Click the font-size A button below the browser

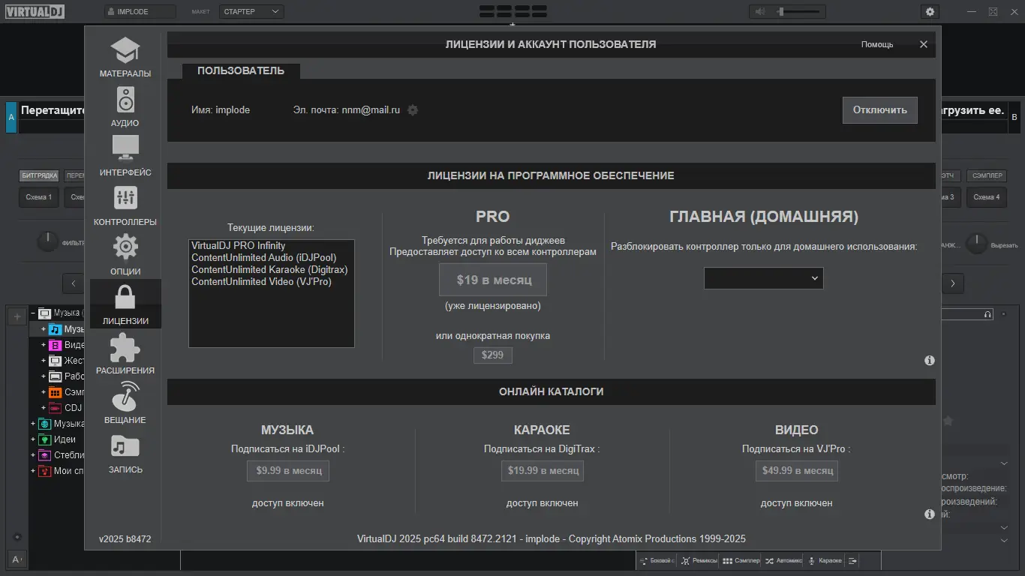[x=17, y=559]
